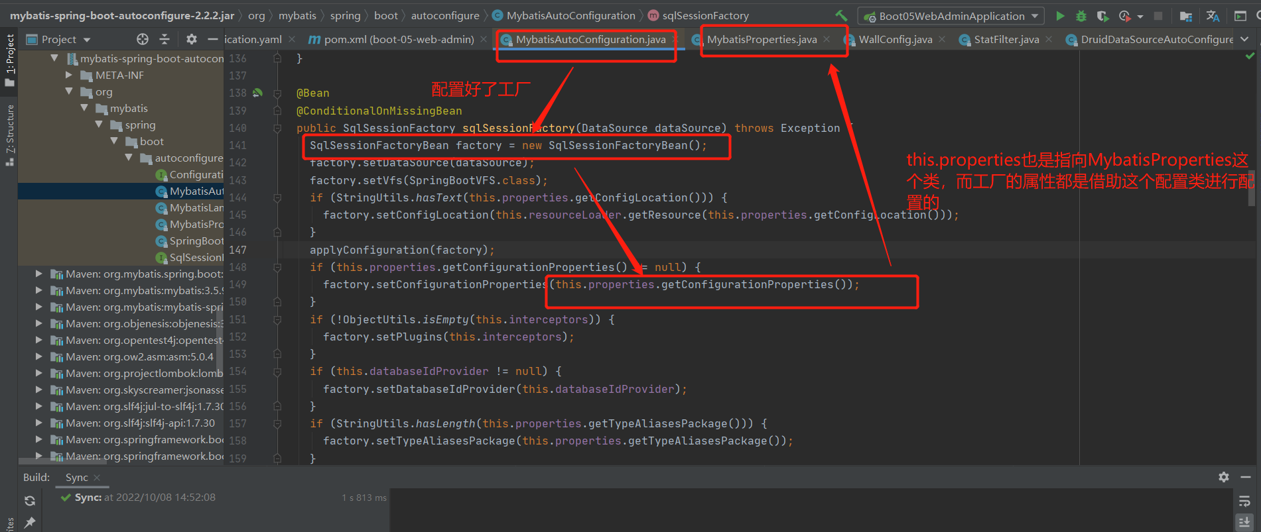Click the bean gutter icon on line 138
The width and height of the screenshot is (1261, 532).
coord(257,93)
